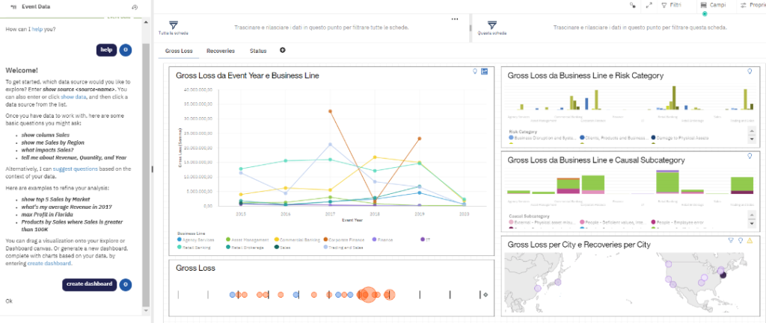Viewport: 766px width, 323px height.
Task: Toggle Trading and Sales legend item
Action: click(x=344, y=248)
